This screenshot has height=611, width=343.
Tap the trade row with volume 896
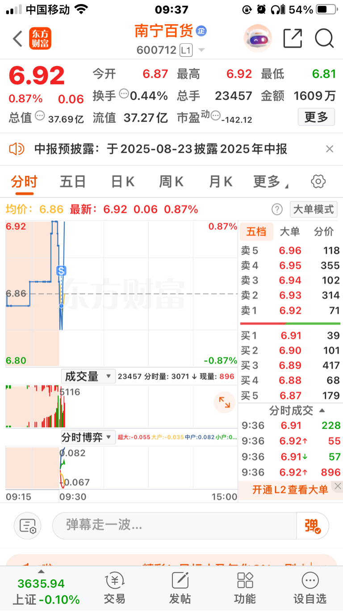tap(291, 472)
